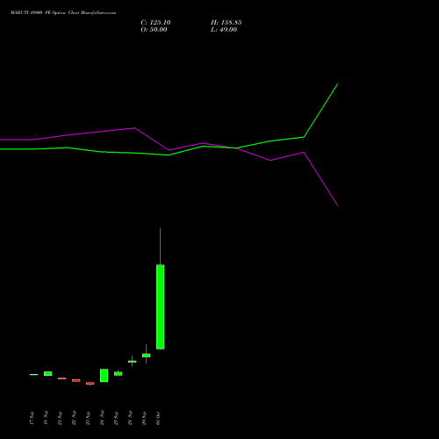
Task: Click the green indicator line's rising final segment
Action: tap(321, 111)
